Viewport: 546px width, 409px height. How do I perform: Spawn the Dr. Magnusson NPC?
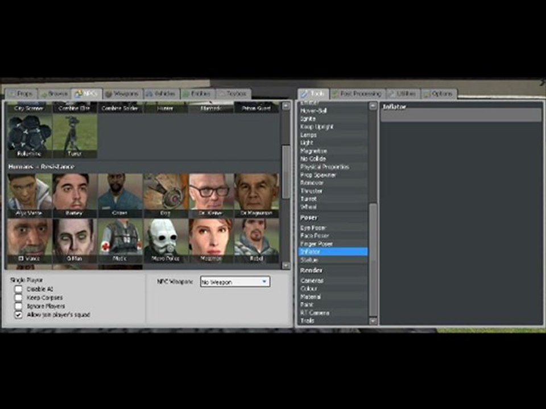click(x=257, y=195)
